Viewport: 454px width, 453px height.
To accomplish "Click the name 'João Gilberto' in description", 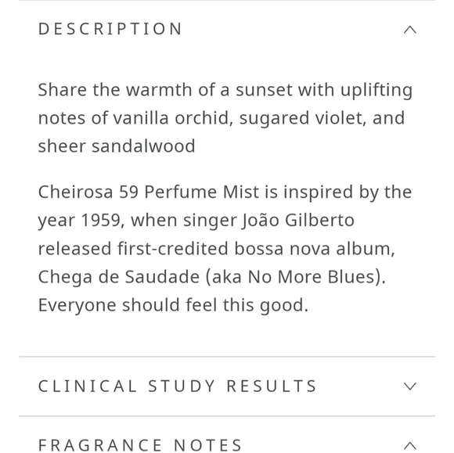I will point(298,220).
